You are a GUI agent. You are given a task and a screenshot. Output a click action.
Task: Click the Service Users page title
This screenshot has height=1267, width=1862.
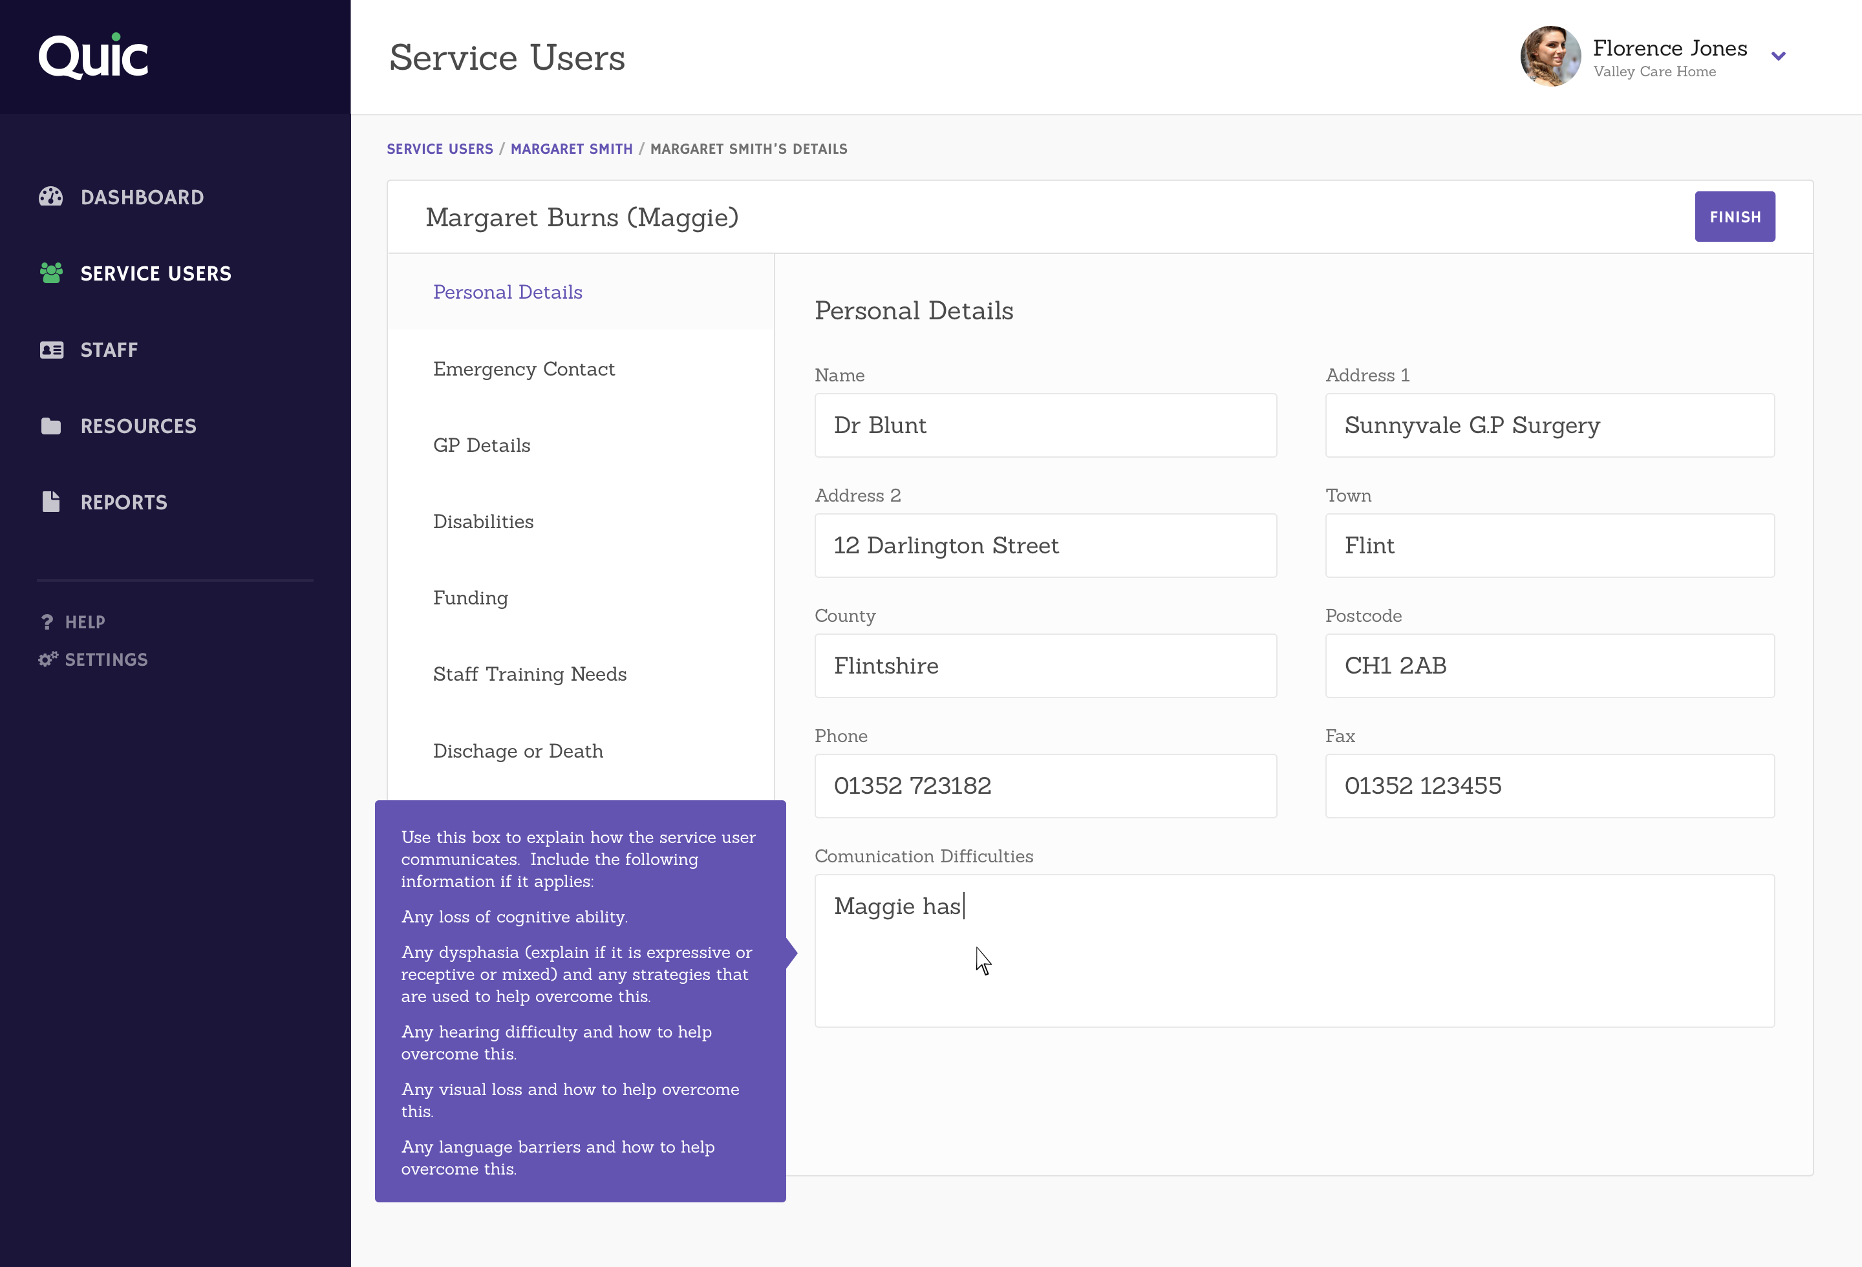point(507,58)
